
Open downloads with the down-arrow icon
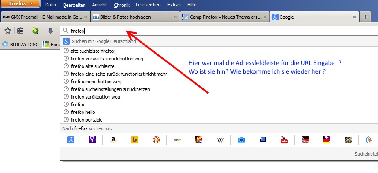(x=51, y=31)
